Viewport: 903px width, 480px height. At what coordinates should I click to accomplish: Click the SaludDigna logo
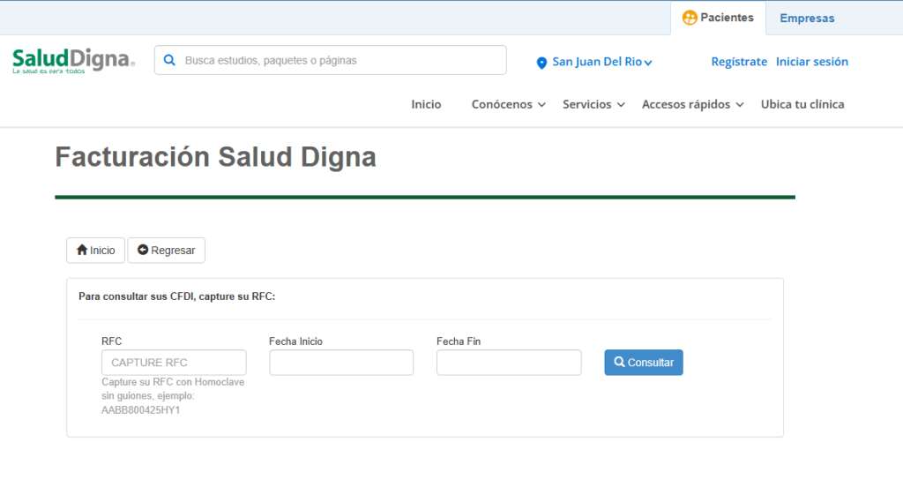pos(74,61)
